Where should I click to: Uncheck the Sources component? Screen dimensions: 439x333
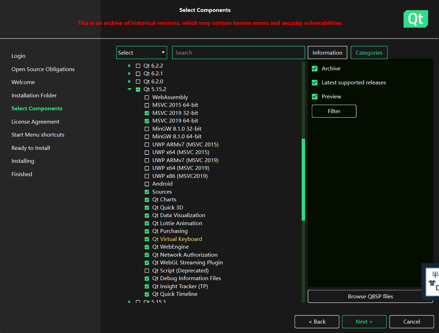(147, 192)
